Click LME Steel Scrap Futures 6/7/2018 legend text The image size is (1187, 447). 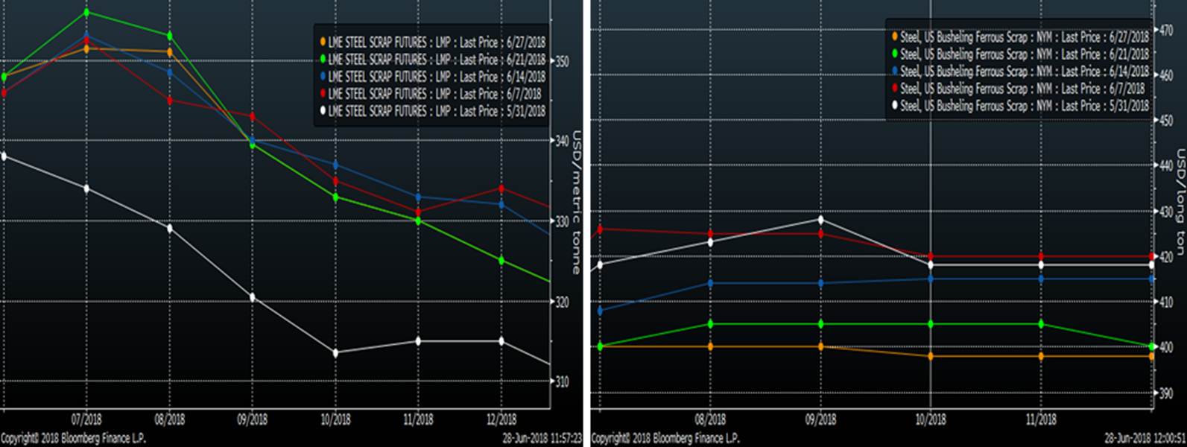click(434, 94)
